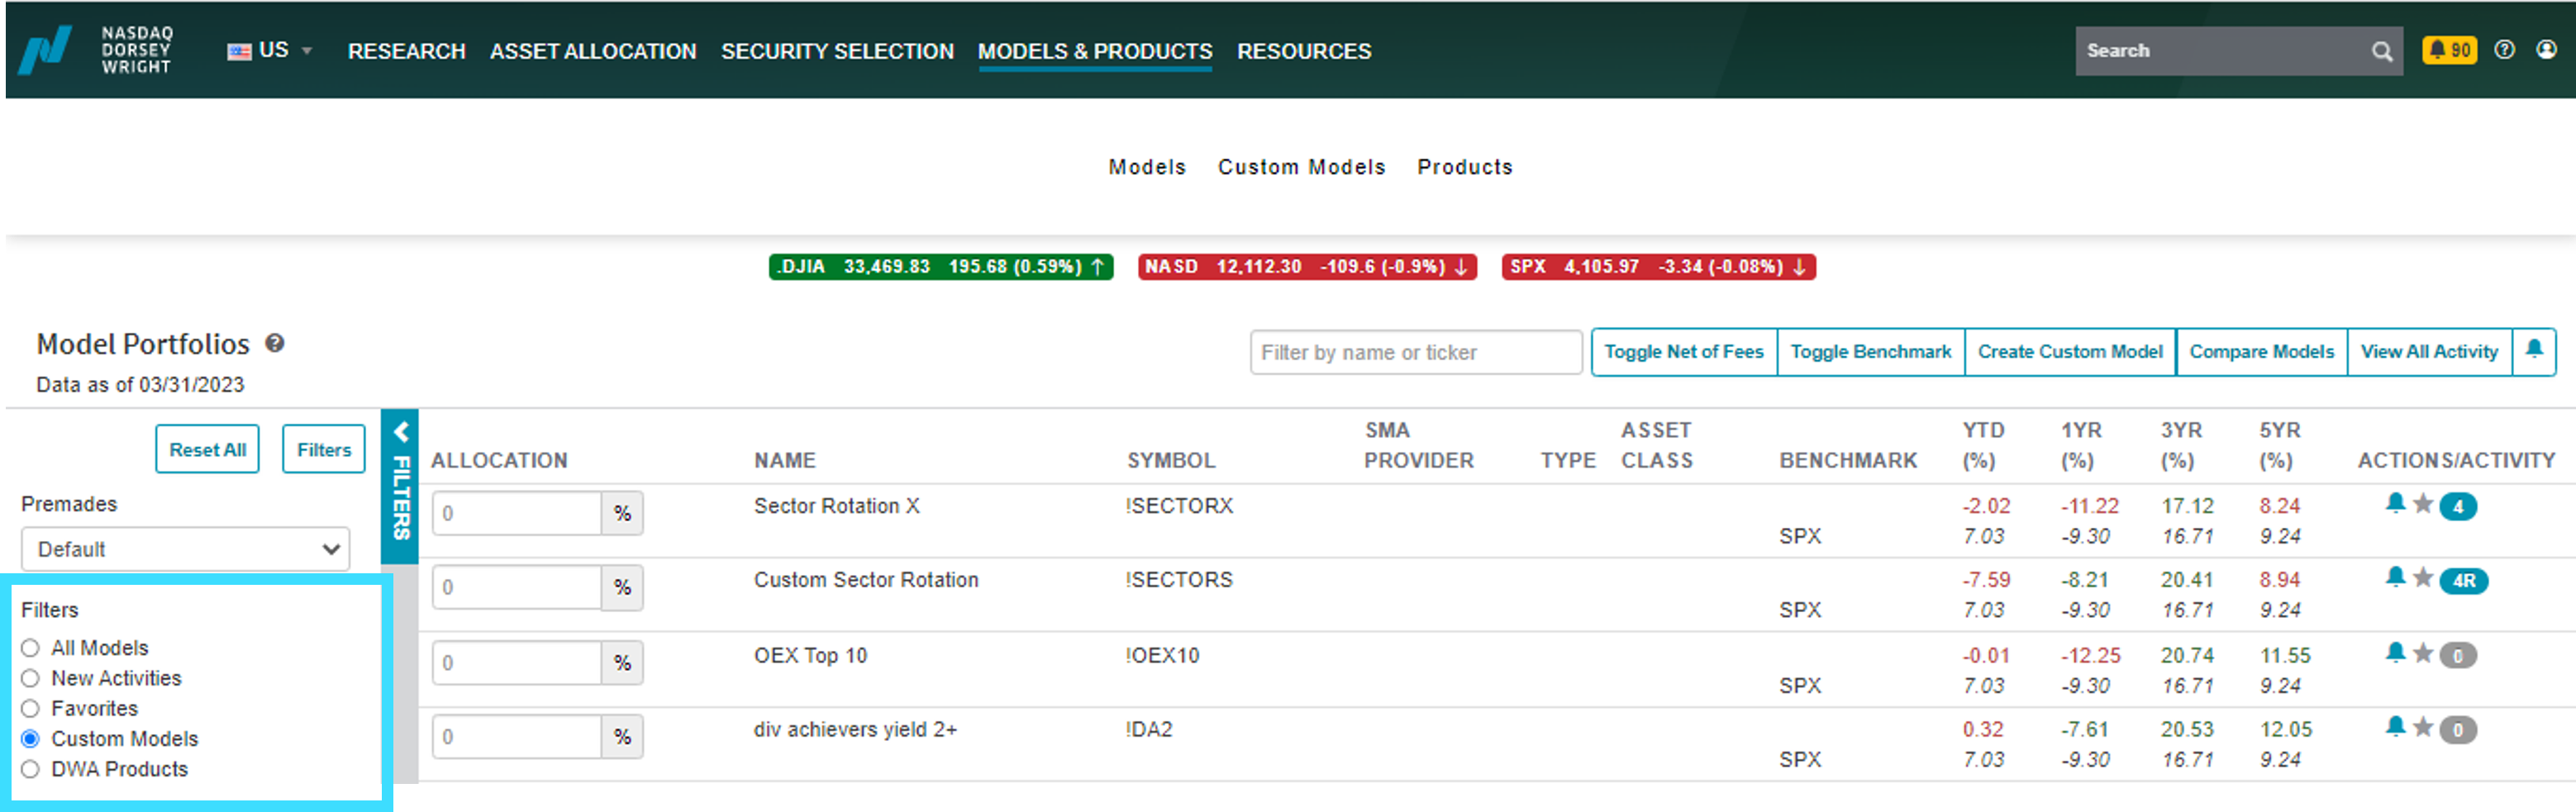Open the 0 activity badge for OEX Top 10

point(2458,656)
